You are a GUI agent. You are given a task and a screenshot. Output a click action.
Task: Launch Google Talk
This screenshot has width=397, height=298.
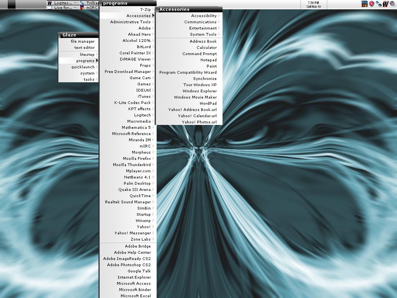pos(128,271)
